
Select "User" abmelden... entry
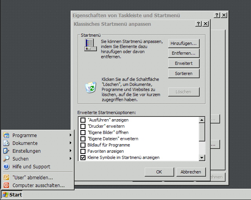[x=38, y=177]
